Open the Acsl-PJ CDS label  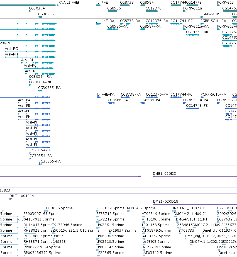pyautogui.click(x=31, y=145)
